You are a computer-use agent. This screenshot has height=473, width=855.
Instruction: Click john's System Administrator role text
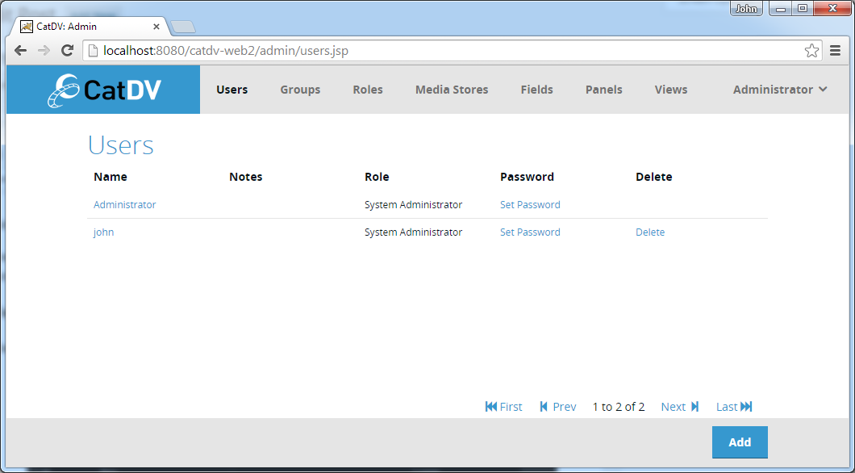click(x=413, y=232)
